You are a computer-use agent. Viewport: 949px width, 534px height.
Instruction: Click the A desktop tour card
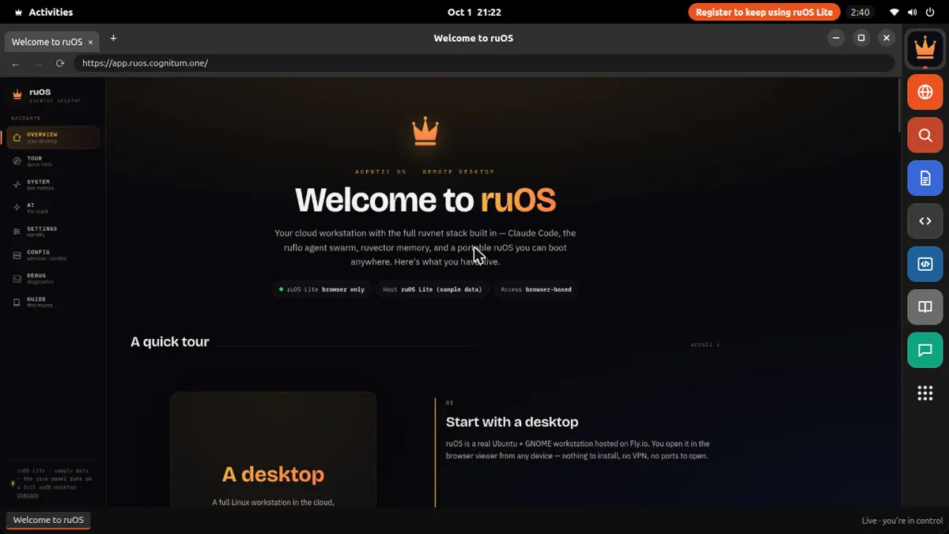pos(273,449)
